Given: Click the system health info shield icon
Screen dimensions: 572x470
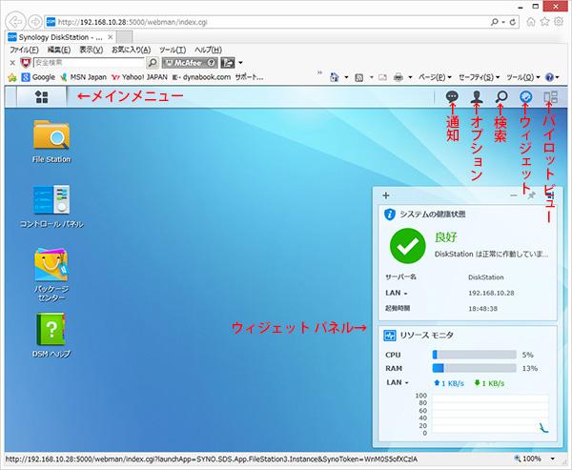Looking at the screenshot, I should click(x=390, y=215).
